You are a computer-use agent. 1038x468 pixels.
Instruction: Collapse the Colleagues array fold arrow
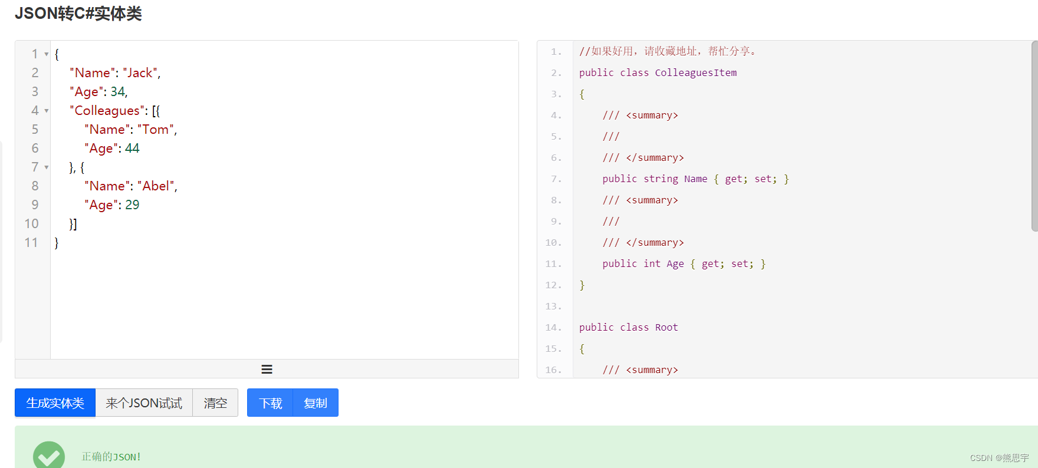click(x=47, y=111)
